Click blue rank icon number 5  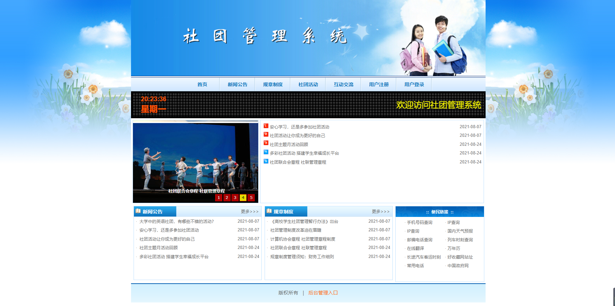coord(266,161)
